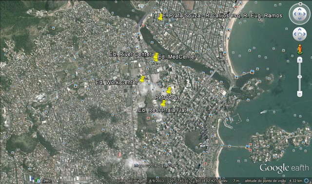The width and height of the screenshot is (312, 184).
Task: Select the Ed. Work Center pushpin
Action: coord(142,79)
